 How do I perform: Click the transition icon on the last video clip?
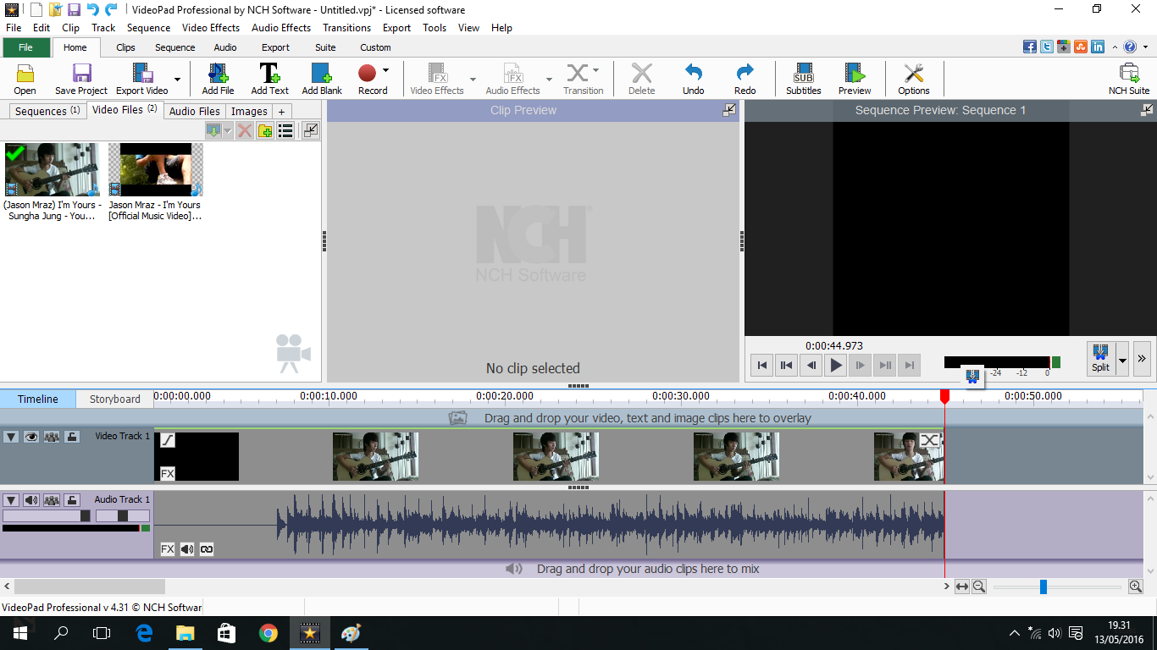[x=930, y=440]
